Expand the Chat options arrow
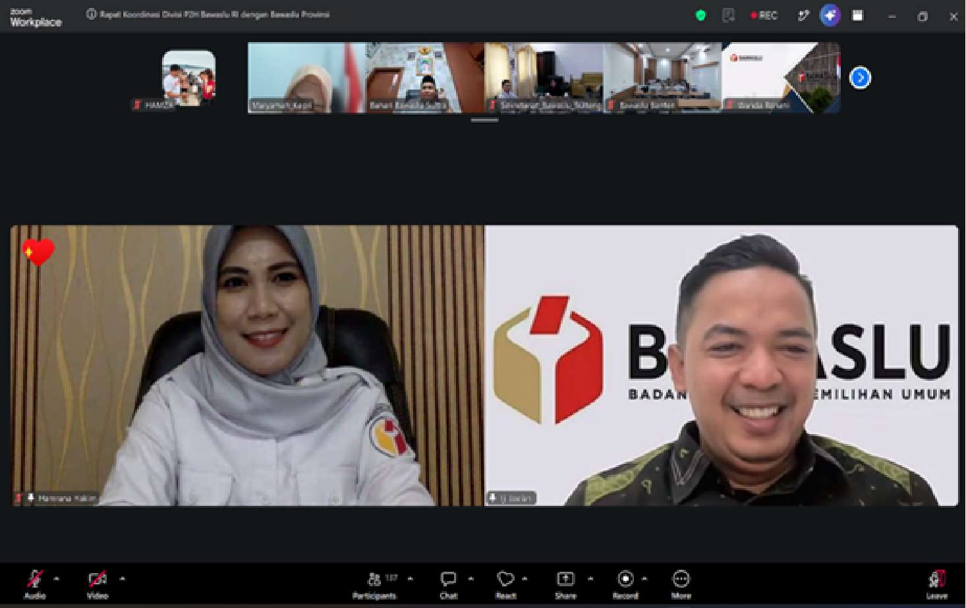 point(471,578)
